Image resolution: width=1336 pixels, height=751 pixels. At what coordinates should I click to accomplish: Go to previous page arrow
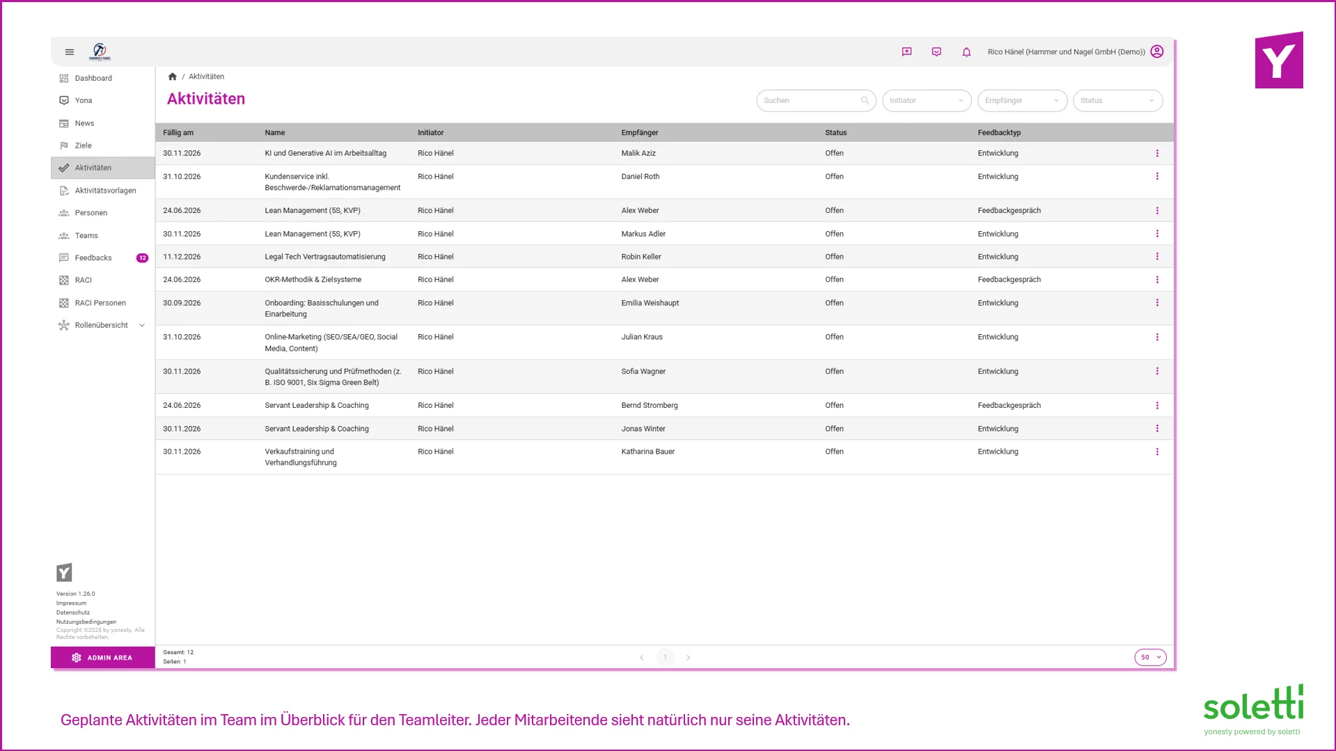pyautogui.click(x=641, y=658)
